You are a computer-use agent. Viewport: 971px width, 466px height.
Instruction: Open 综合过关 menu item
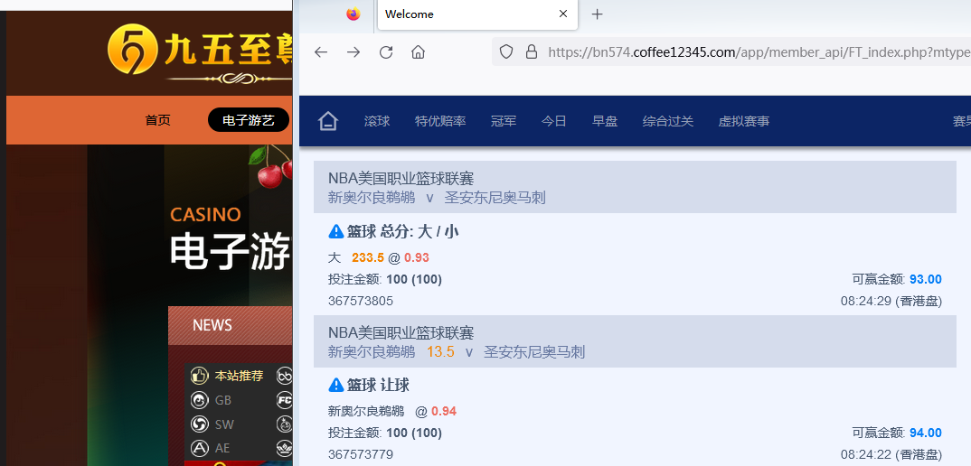[668, 121]
